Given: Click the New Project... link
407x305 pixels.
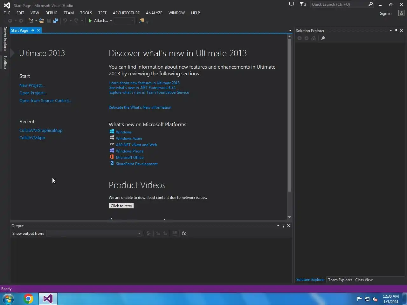Looking at the screenshot, I should pos(32,85).
